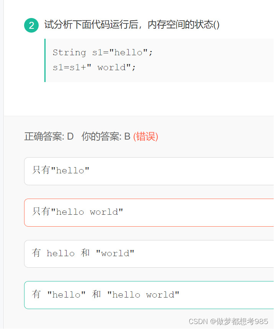
Task: Click the green bar beside the code block
Action: click(x=45, y=60)
